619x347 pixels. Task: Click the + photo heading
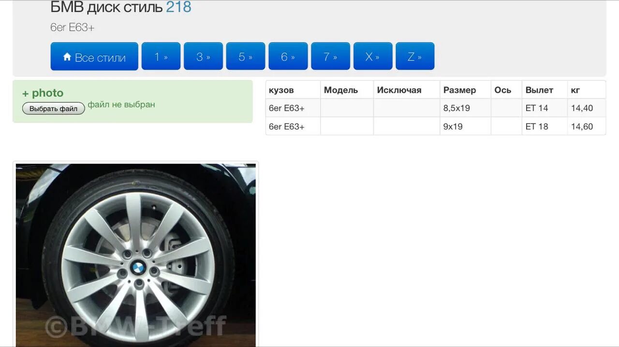tap(43, 93)
